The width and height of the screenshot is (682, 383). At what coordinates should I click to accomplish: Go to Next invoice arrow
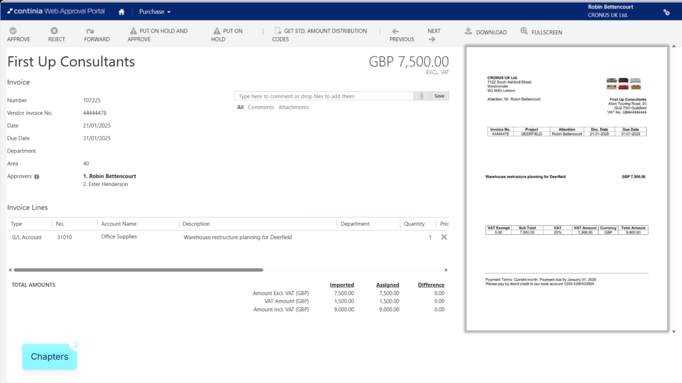click(x=432, y=39)
